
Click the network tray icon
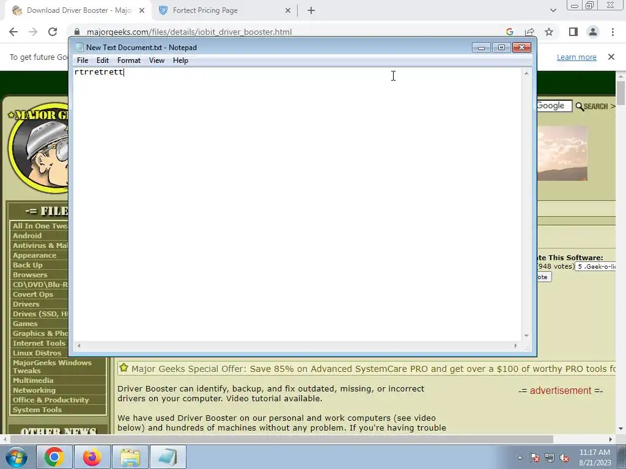click(550, 457)
